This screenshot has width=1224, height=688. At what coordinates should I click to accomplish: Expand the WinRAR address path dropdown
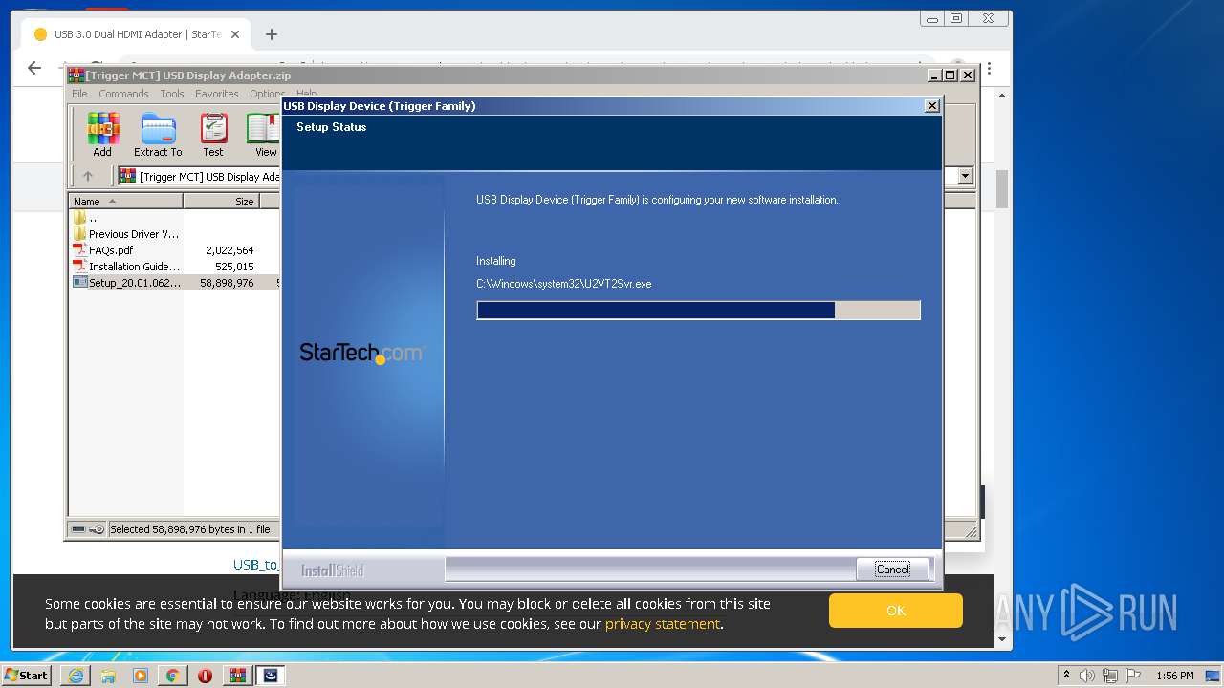pos(965,176)
